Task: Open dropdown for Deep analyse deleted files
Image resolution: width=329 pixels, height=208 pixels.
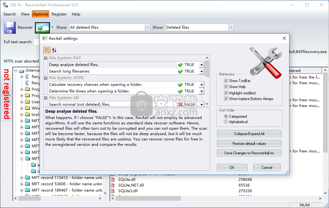Action: (x=202, y=65)
